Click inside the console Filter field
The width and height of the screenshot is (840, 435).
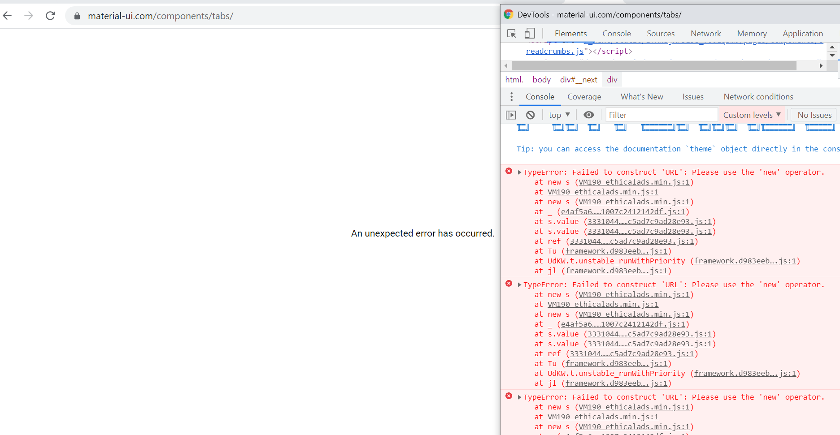pyautogui.click(x=661, y=115)
